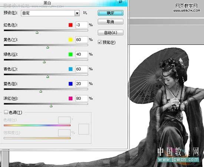Click the hue rainbow slider bar
The image size is (204, 167).
(37, 125)
